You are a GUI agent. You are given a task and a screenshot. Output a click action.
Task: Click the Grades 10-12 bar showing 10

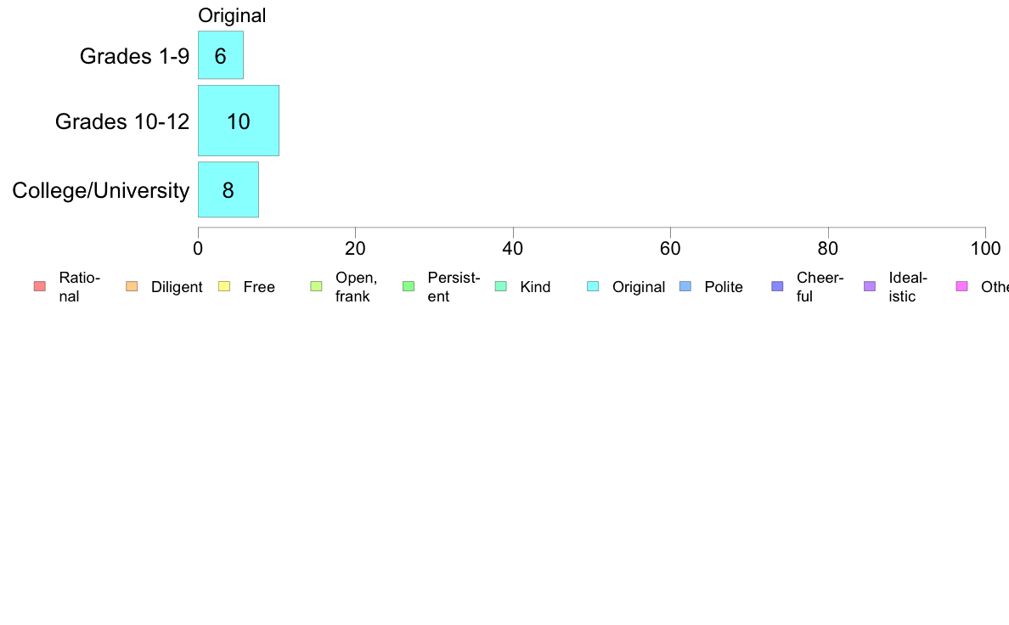(x=239, y=121)
